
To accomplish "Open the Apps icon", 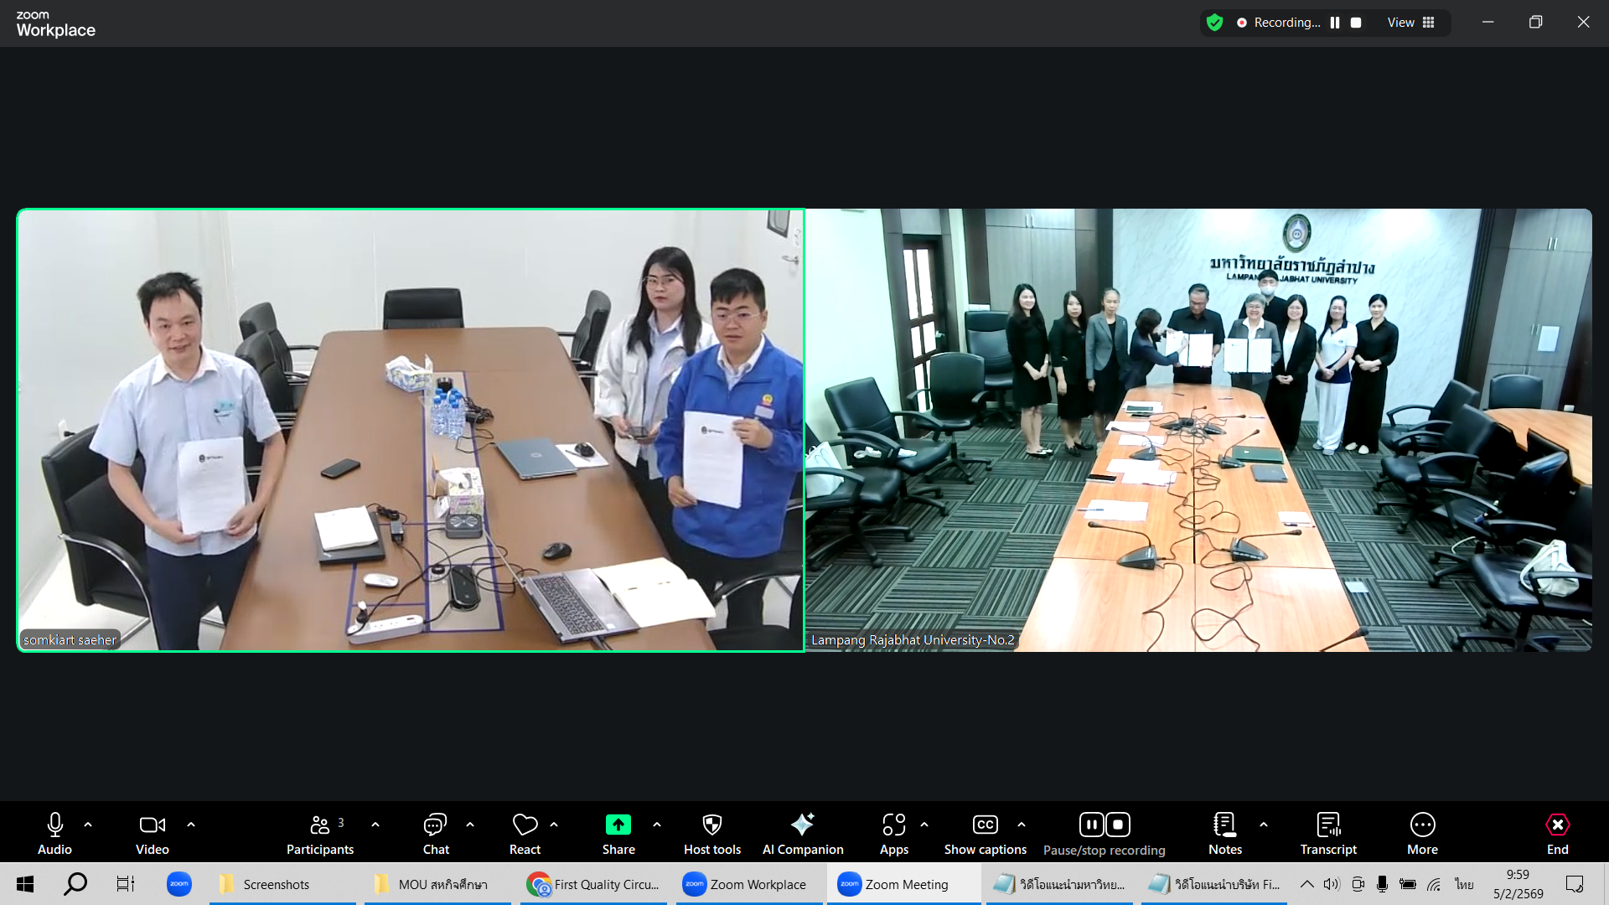I will [893, 825].
